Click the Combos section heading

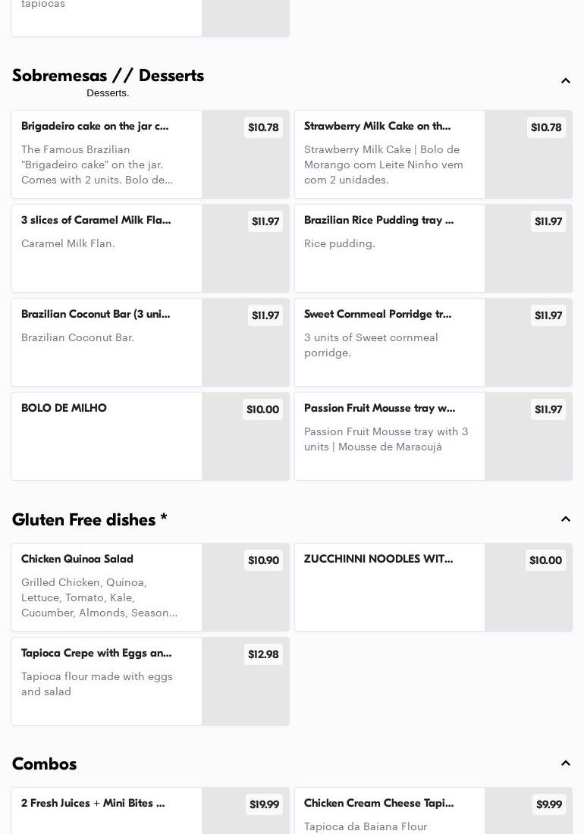pyautogui.click(x=45, y=764)
